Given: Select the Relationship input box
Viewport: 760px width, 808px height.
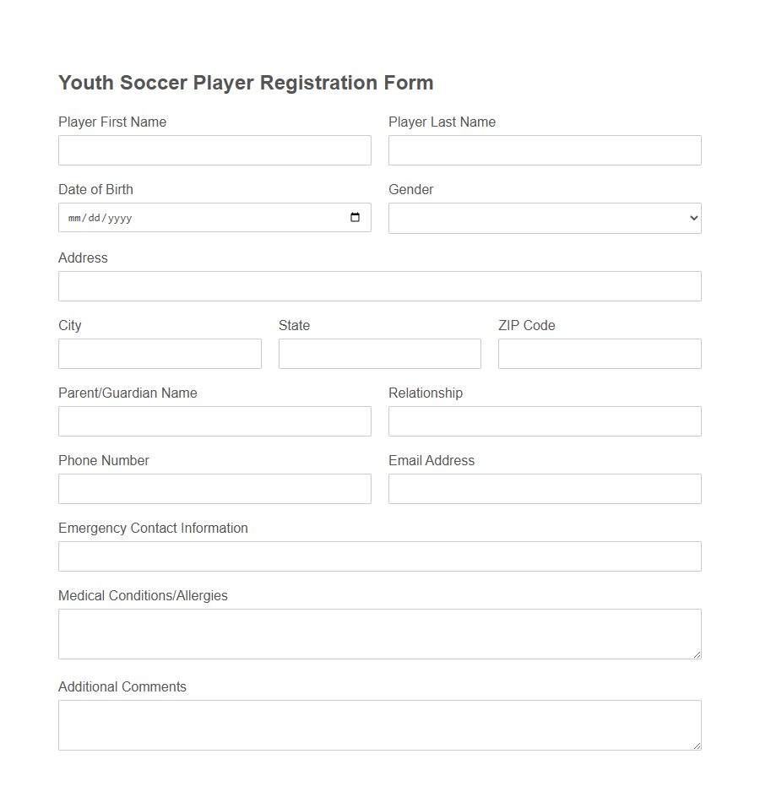Looking at the screenshot, I should pyautogui.click(x=544, y=420).
